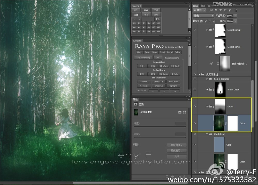Open the blend mode 滤色 dropdown

pos(203,16)
